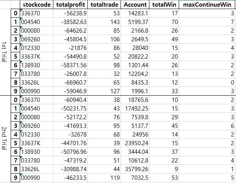Screen dimensions: 236x183
Task: Click totalWin cell showing 49
Action: (x=164, y=39)
